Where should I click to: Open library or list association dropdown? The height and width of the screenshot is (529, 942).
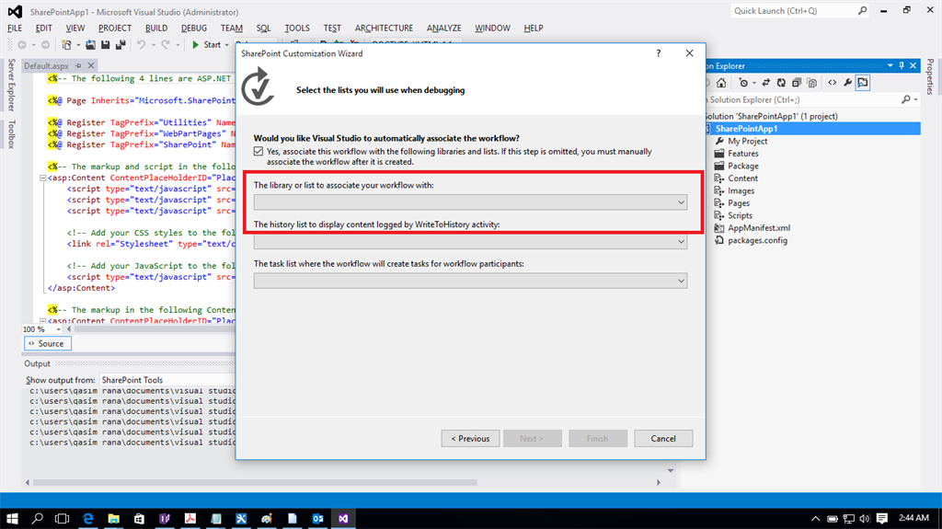click(470, 202)
